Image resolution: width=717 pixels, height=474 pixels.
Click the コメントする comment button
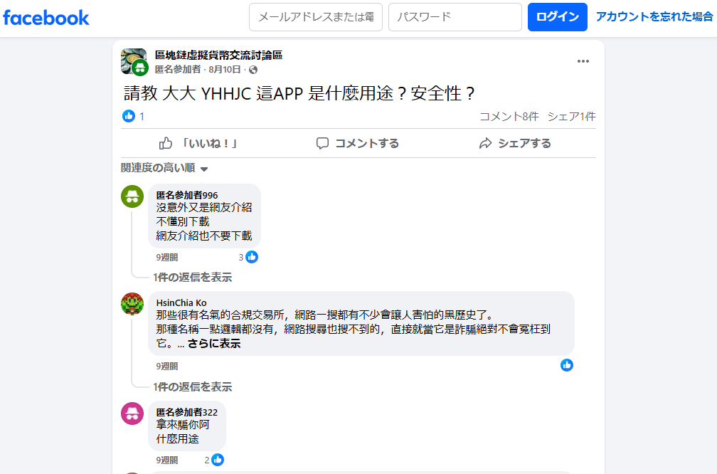click(358, 143)
